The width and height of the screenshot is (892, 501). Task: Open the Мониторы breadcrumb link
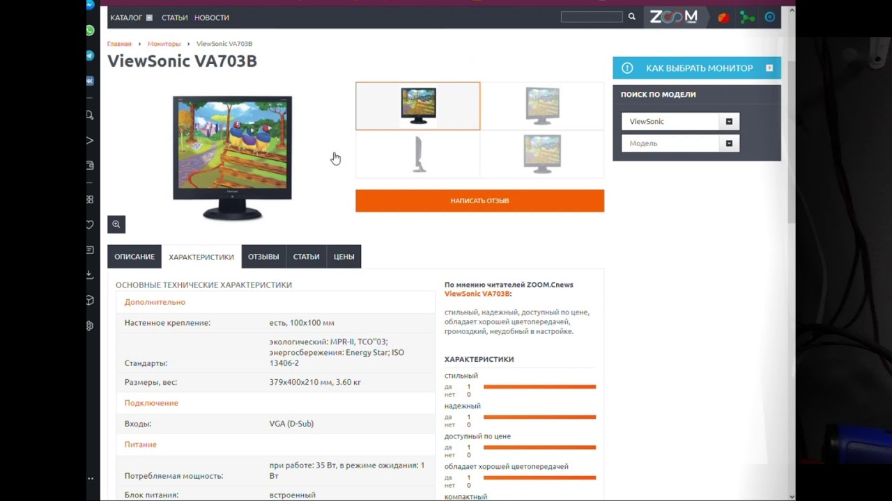pos(164,44)
